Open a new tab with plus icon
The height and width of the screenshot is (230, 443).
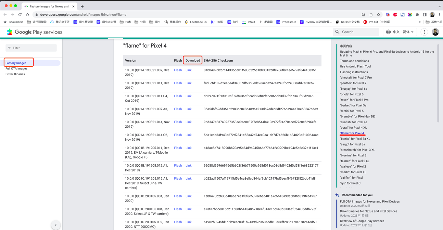coord(82,7)
